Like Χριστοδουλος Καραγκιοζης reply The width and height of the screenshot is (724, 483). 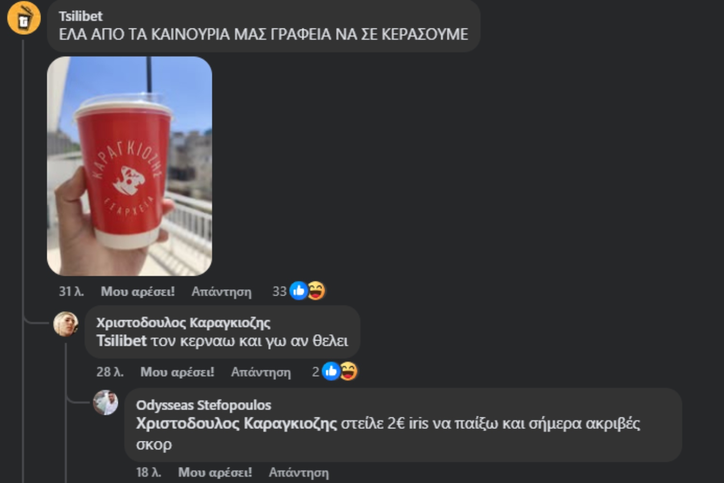(177, 372)
